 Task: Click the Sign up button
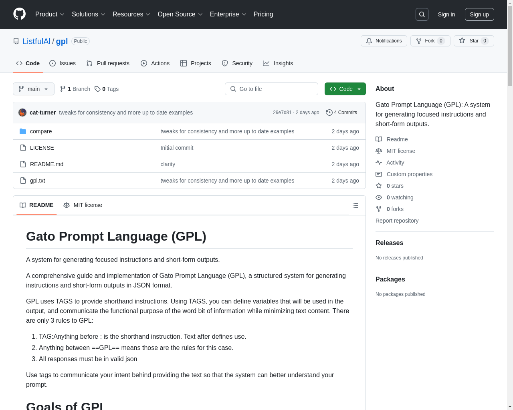pyautogui.click(x=479, y=14)
